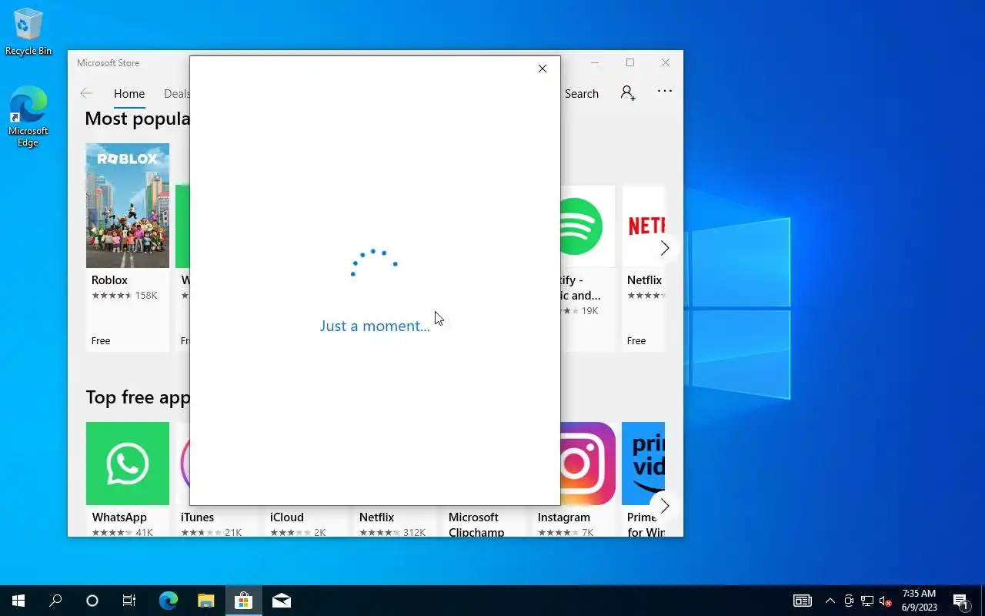985x616 pixels.
Task: Click the Roblox app title
Action: [109, 280]
